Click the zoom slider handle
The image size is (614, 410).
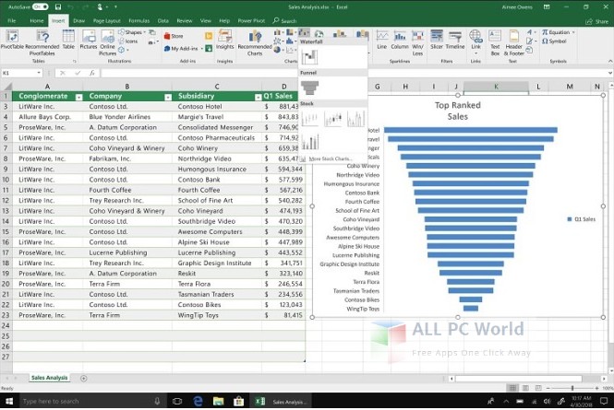(x=572, y=388)
